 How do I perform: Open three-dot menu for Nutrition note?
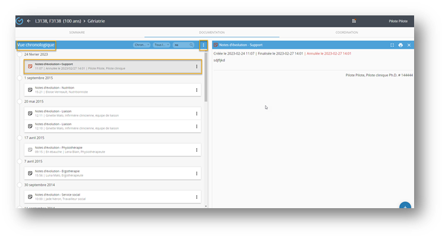pos(197,90)
